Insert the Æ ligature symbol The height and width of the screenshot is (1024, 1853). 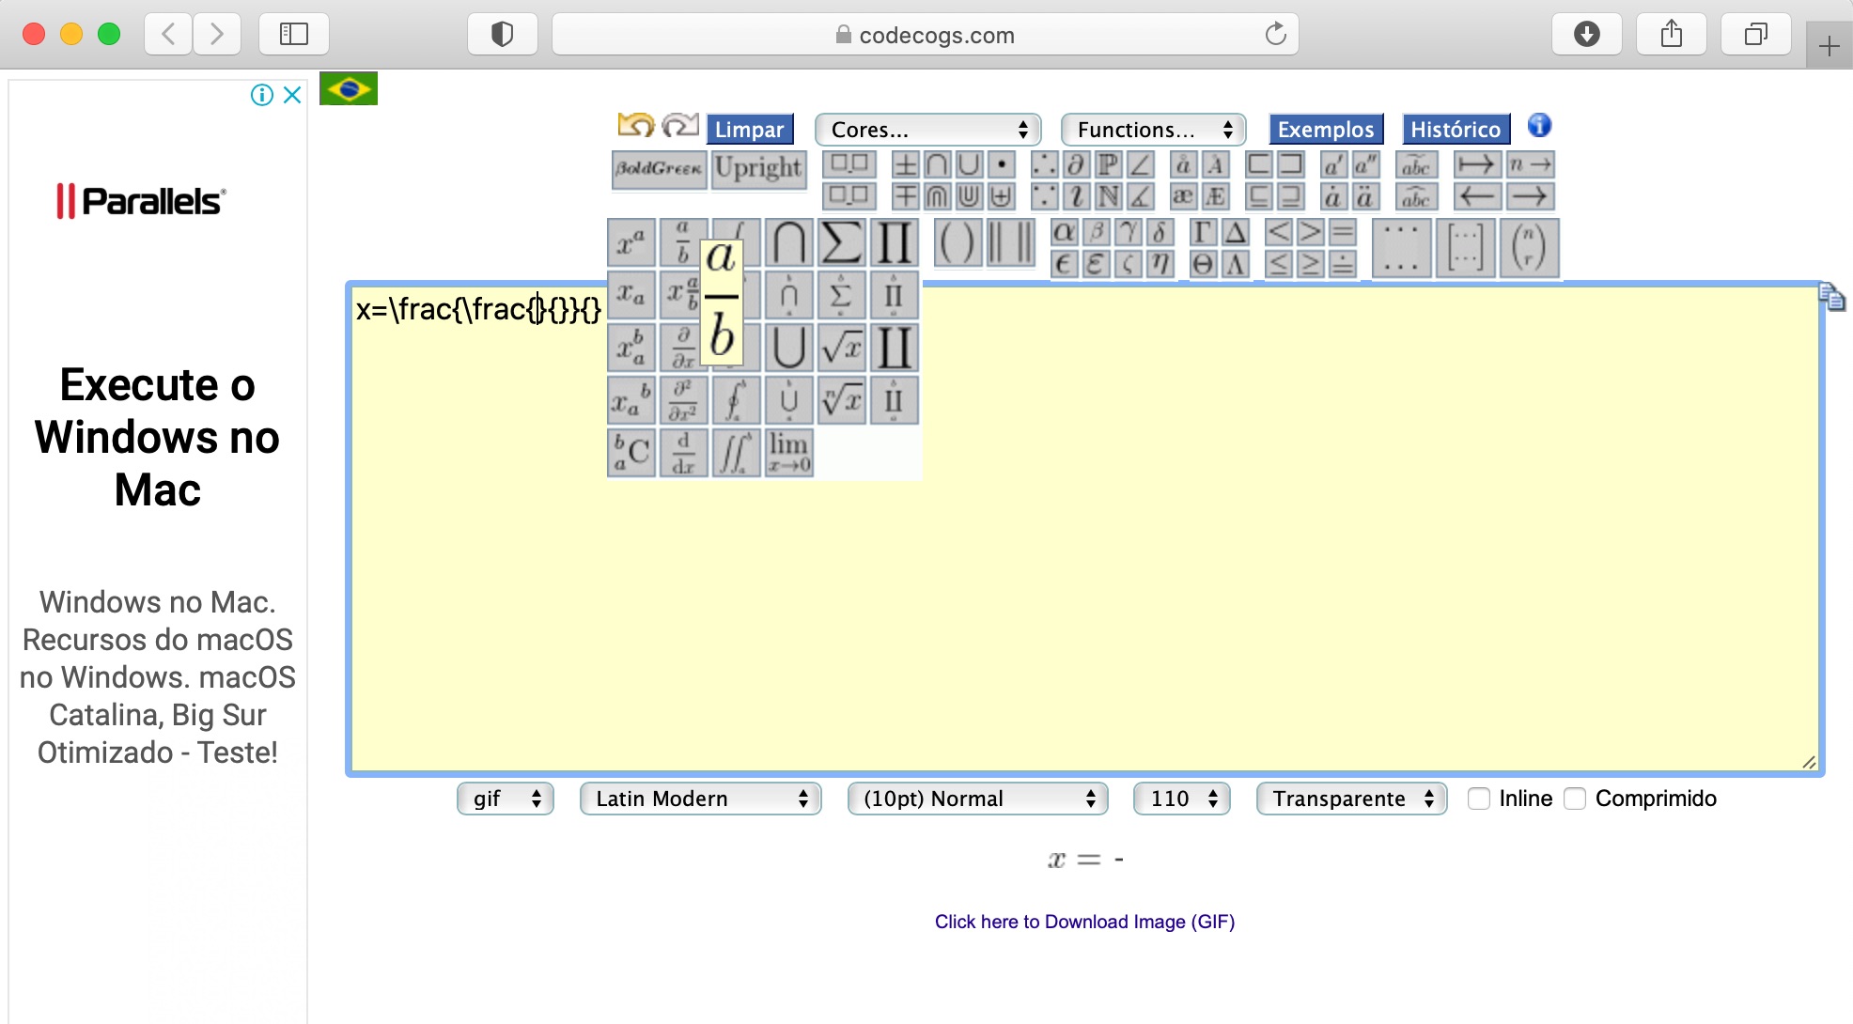pyautogui.click(x=1216, y=196)
